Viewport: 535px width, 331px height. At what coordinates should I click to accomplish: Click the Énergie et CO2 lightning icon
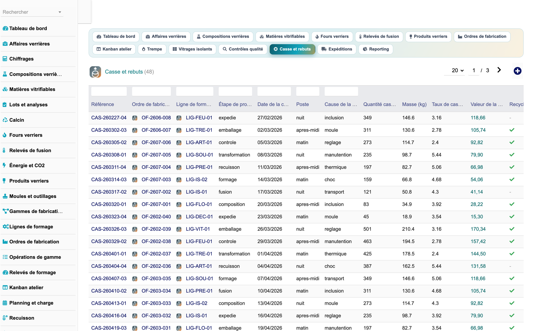[4, 165]
